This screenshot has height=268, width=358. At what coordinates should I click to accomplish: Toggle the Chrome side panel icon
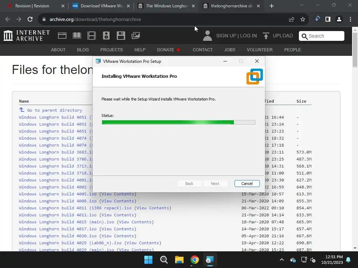pyautogui.click(x=328, y=20)
